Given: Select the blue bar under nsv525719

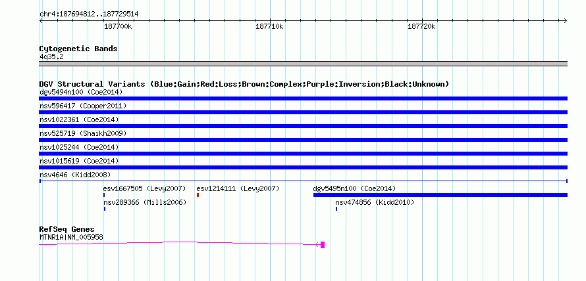Looking at the screenshot, I should tap(303, 140).
